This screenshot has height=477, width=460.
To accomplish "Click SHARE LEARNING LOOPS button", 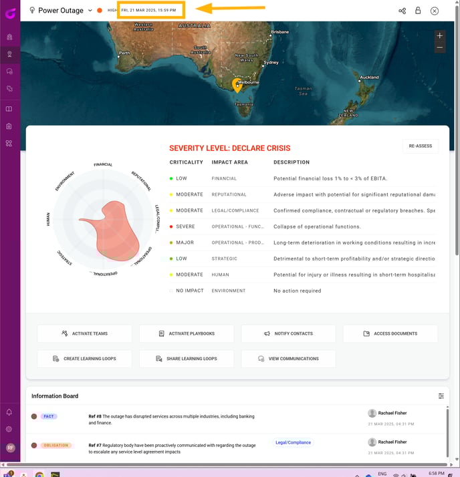I will point(187,359).
